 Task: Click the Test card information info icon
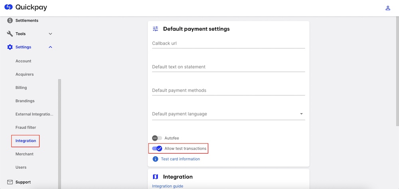tap(156, 159)
